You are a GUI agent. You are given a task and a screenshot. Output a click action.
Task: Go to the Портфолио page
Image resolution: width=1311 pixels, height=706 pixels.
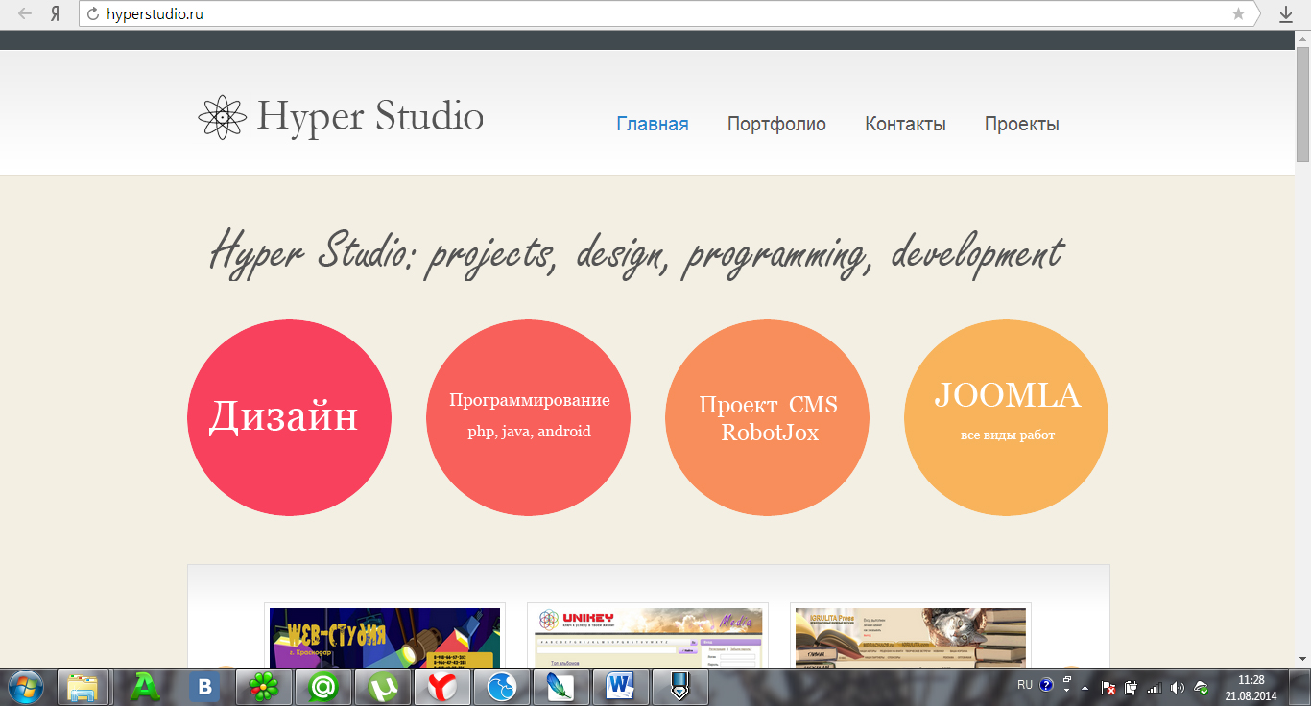(776, 124)
